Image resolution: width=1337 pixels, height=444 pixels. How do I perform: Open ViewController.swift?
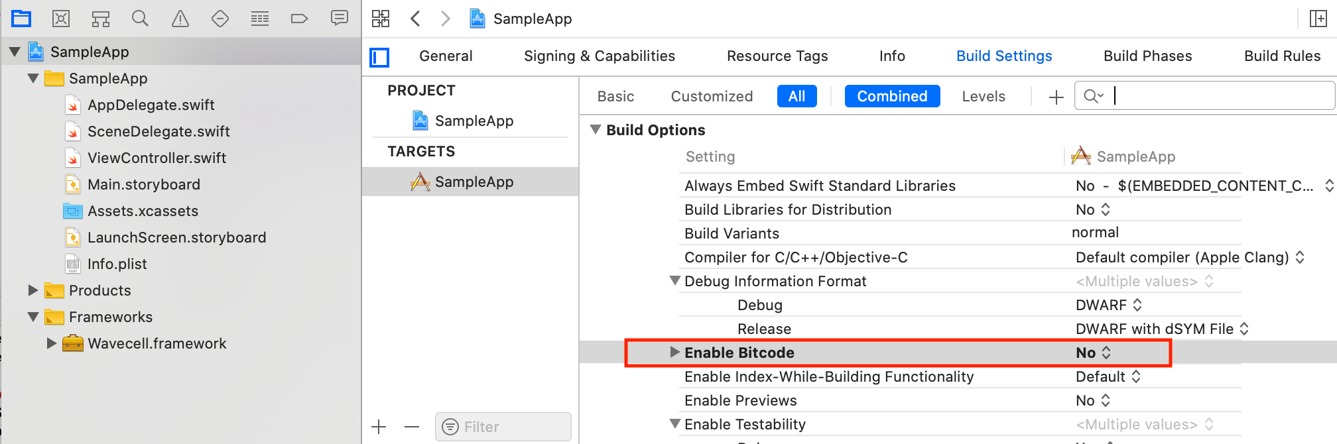(157, 158)
